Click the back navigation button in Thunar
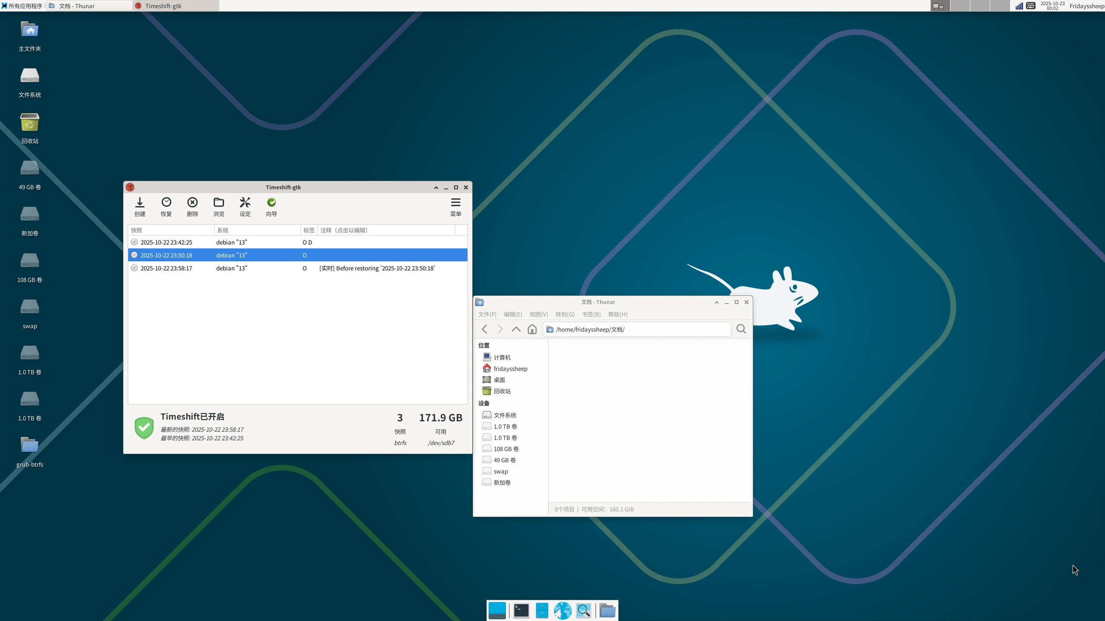 484,329
